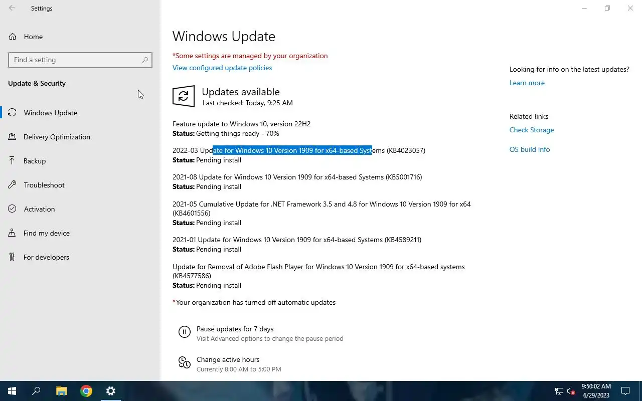The image size is (642, 401).
Task: Focus the Find a setting search box
Action: click(80, 60)
